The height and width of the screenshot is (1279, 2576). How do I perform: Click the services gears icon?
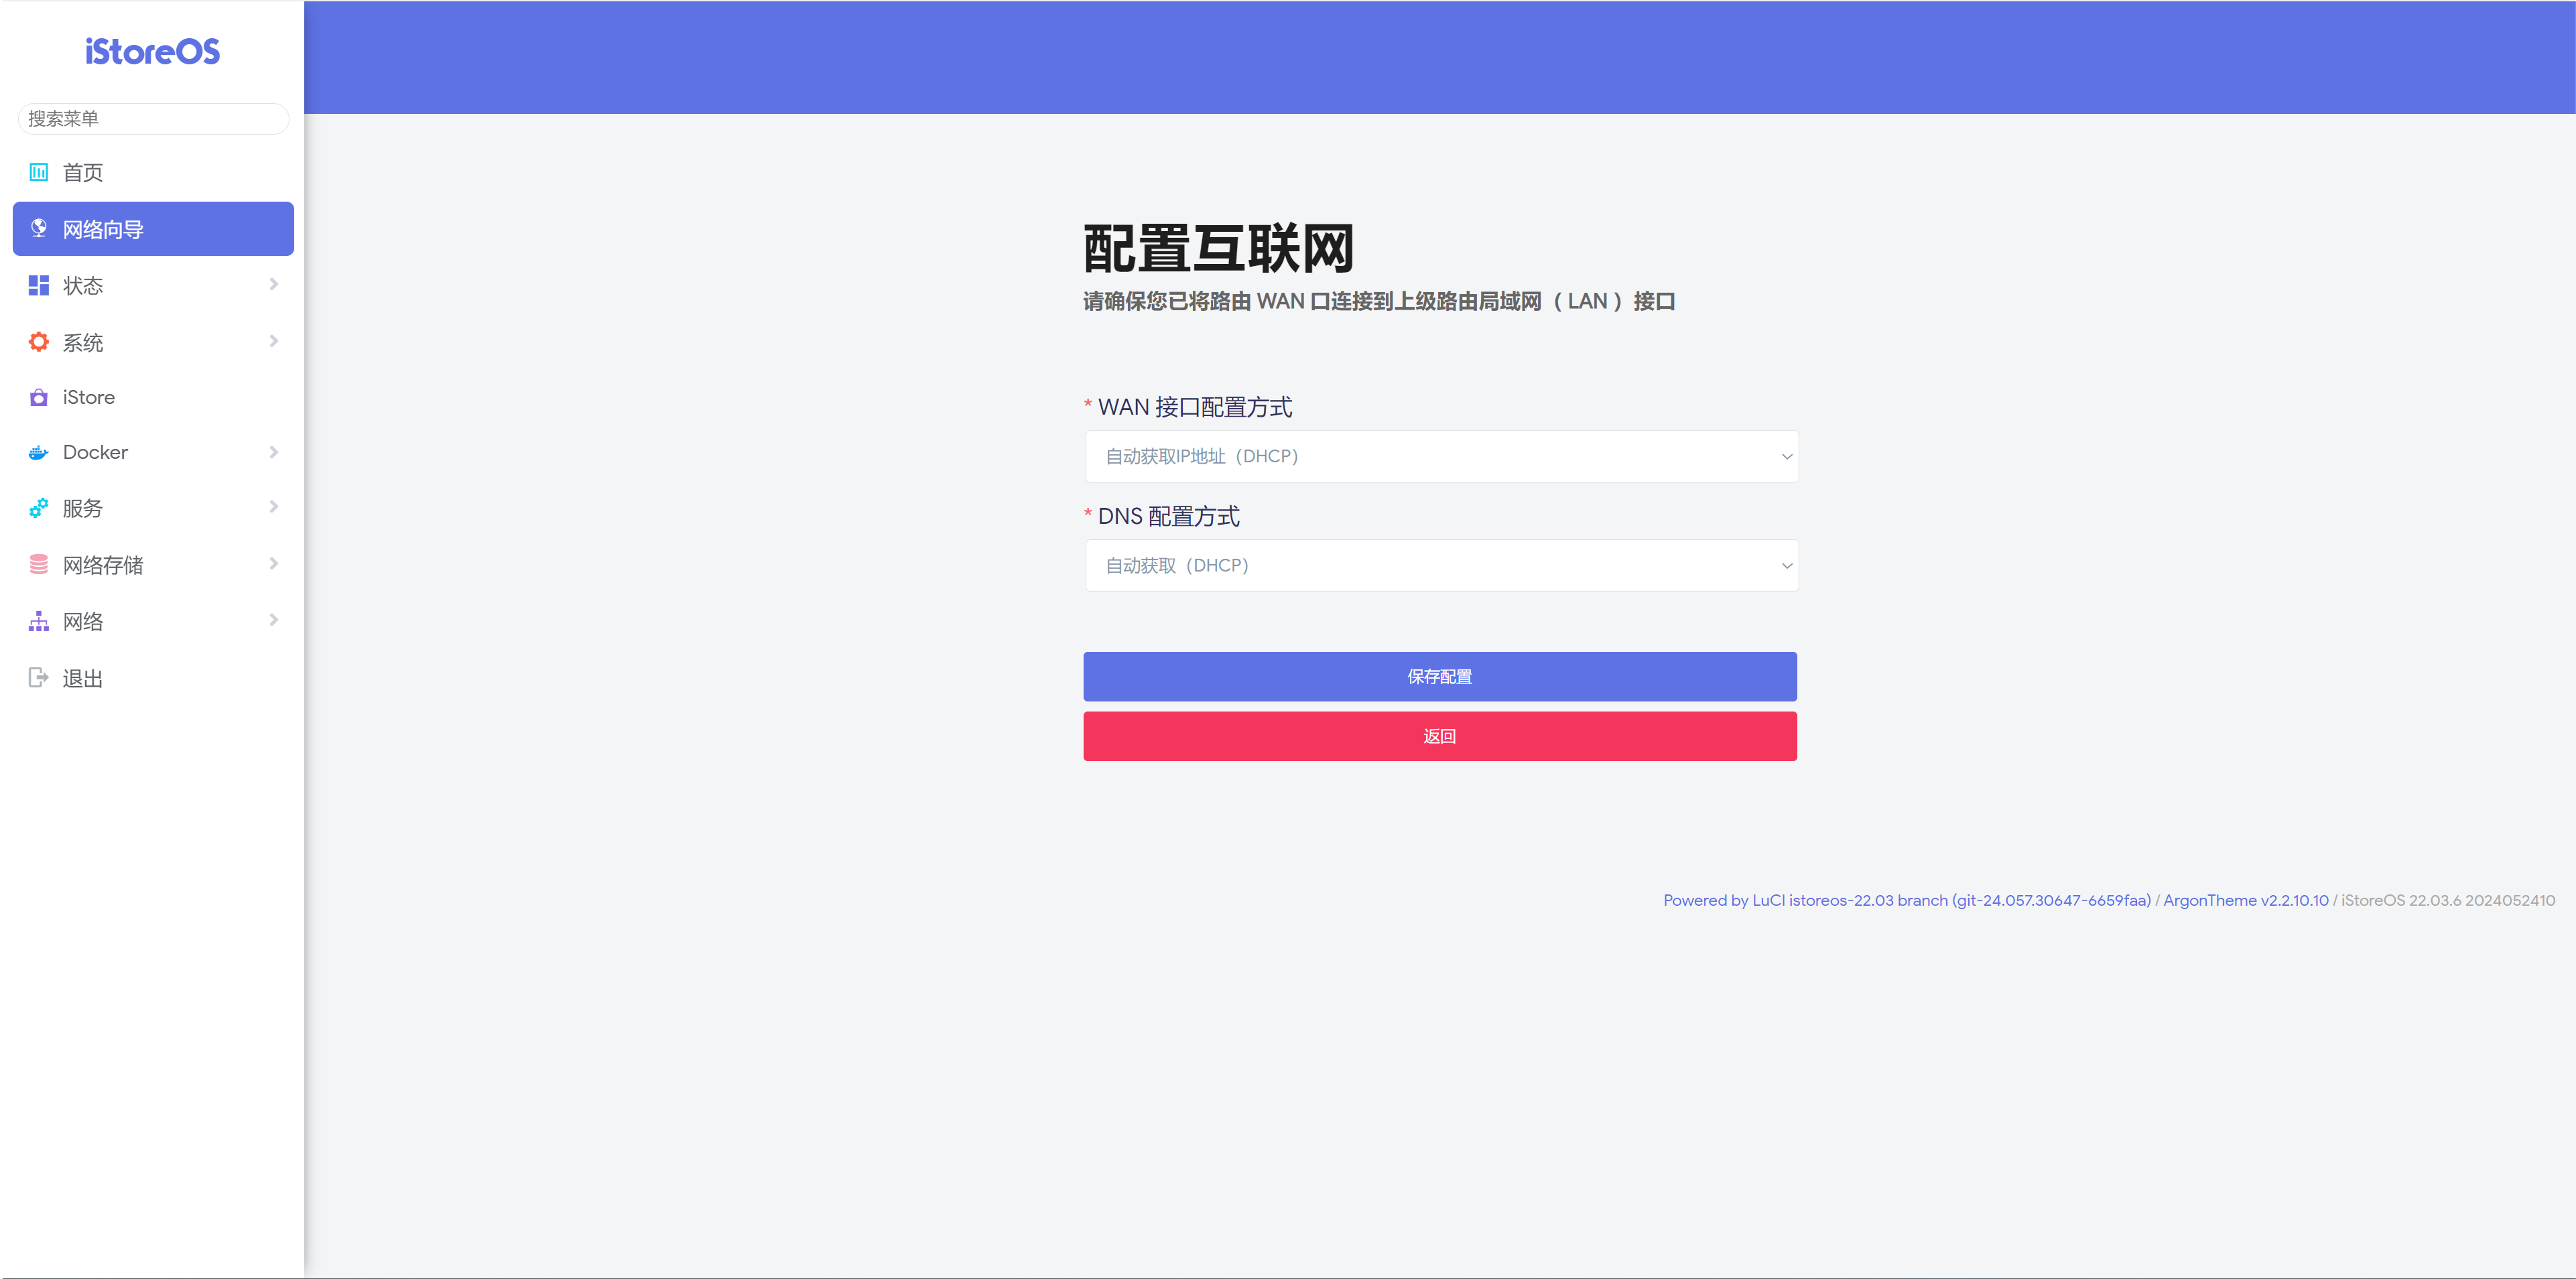point(38,508)
